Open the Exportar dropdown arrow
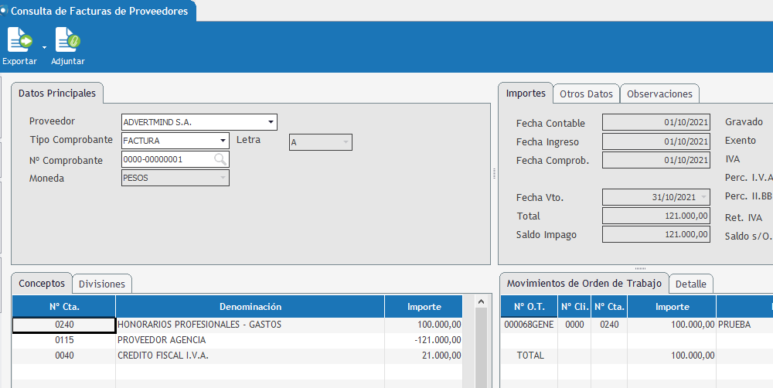 pyautogui.click(x=44, y=48)
